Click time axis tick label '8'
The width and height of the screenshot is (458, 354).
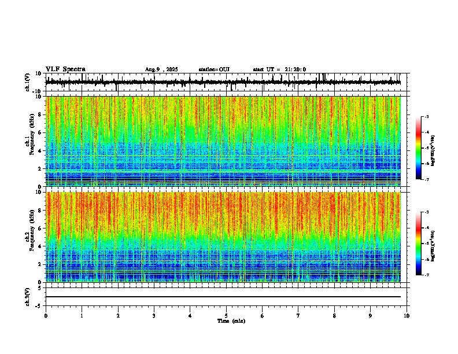pos(334,316)
